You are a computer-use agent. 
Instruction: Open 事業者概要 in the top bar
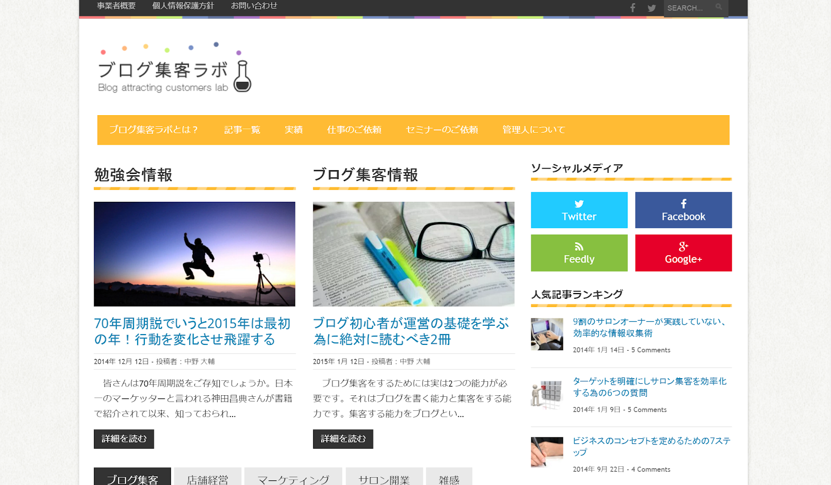[x=116, y=6]
